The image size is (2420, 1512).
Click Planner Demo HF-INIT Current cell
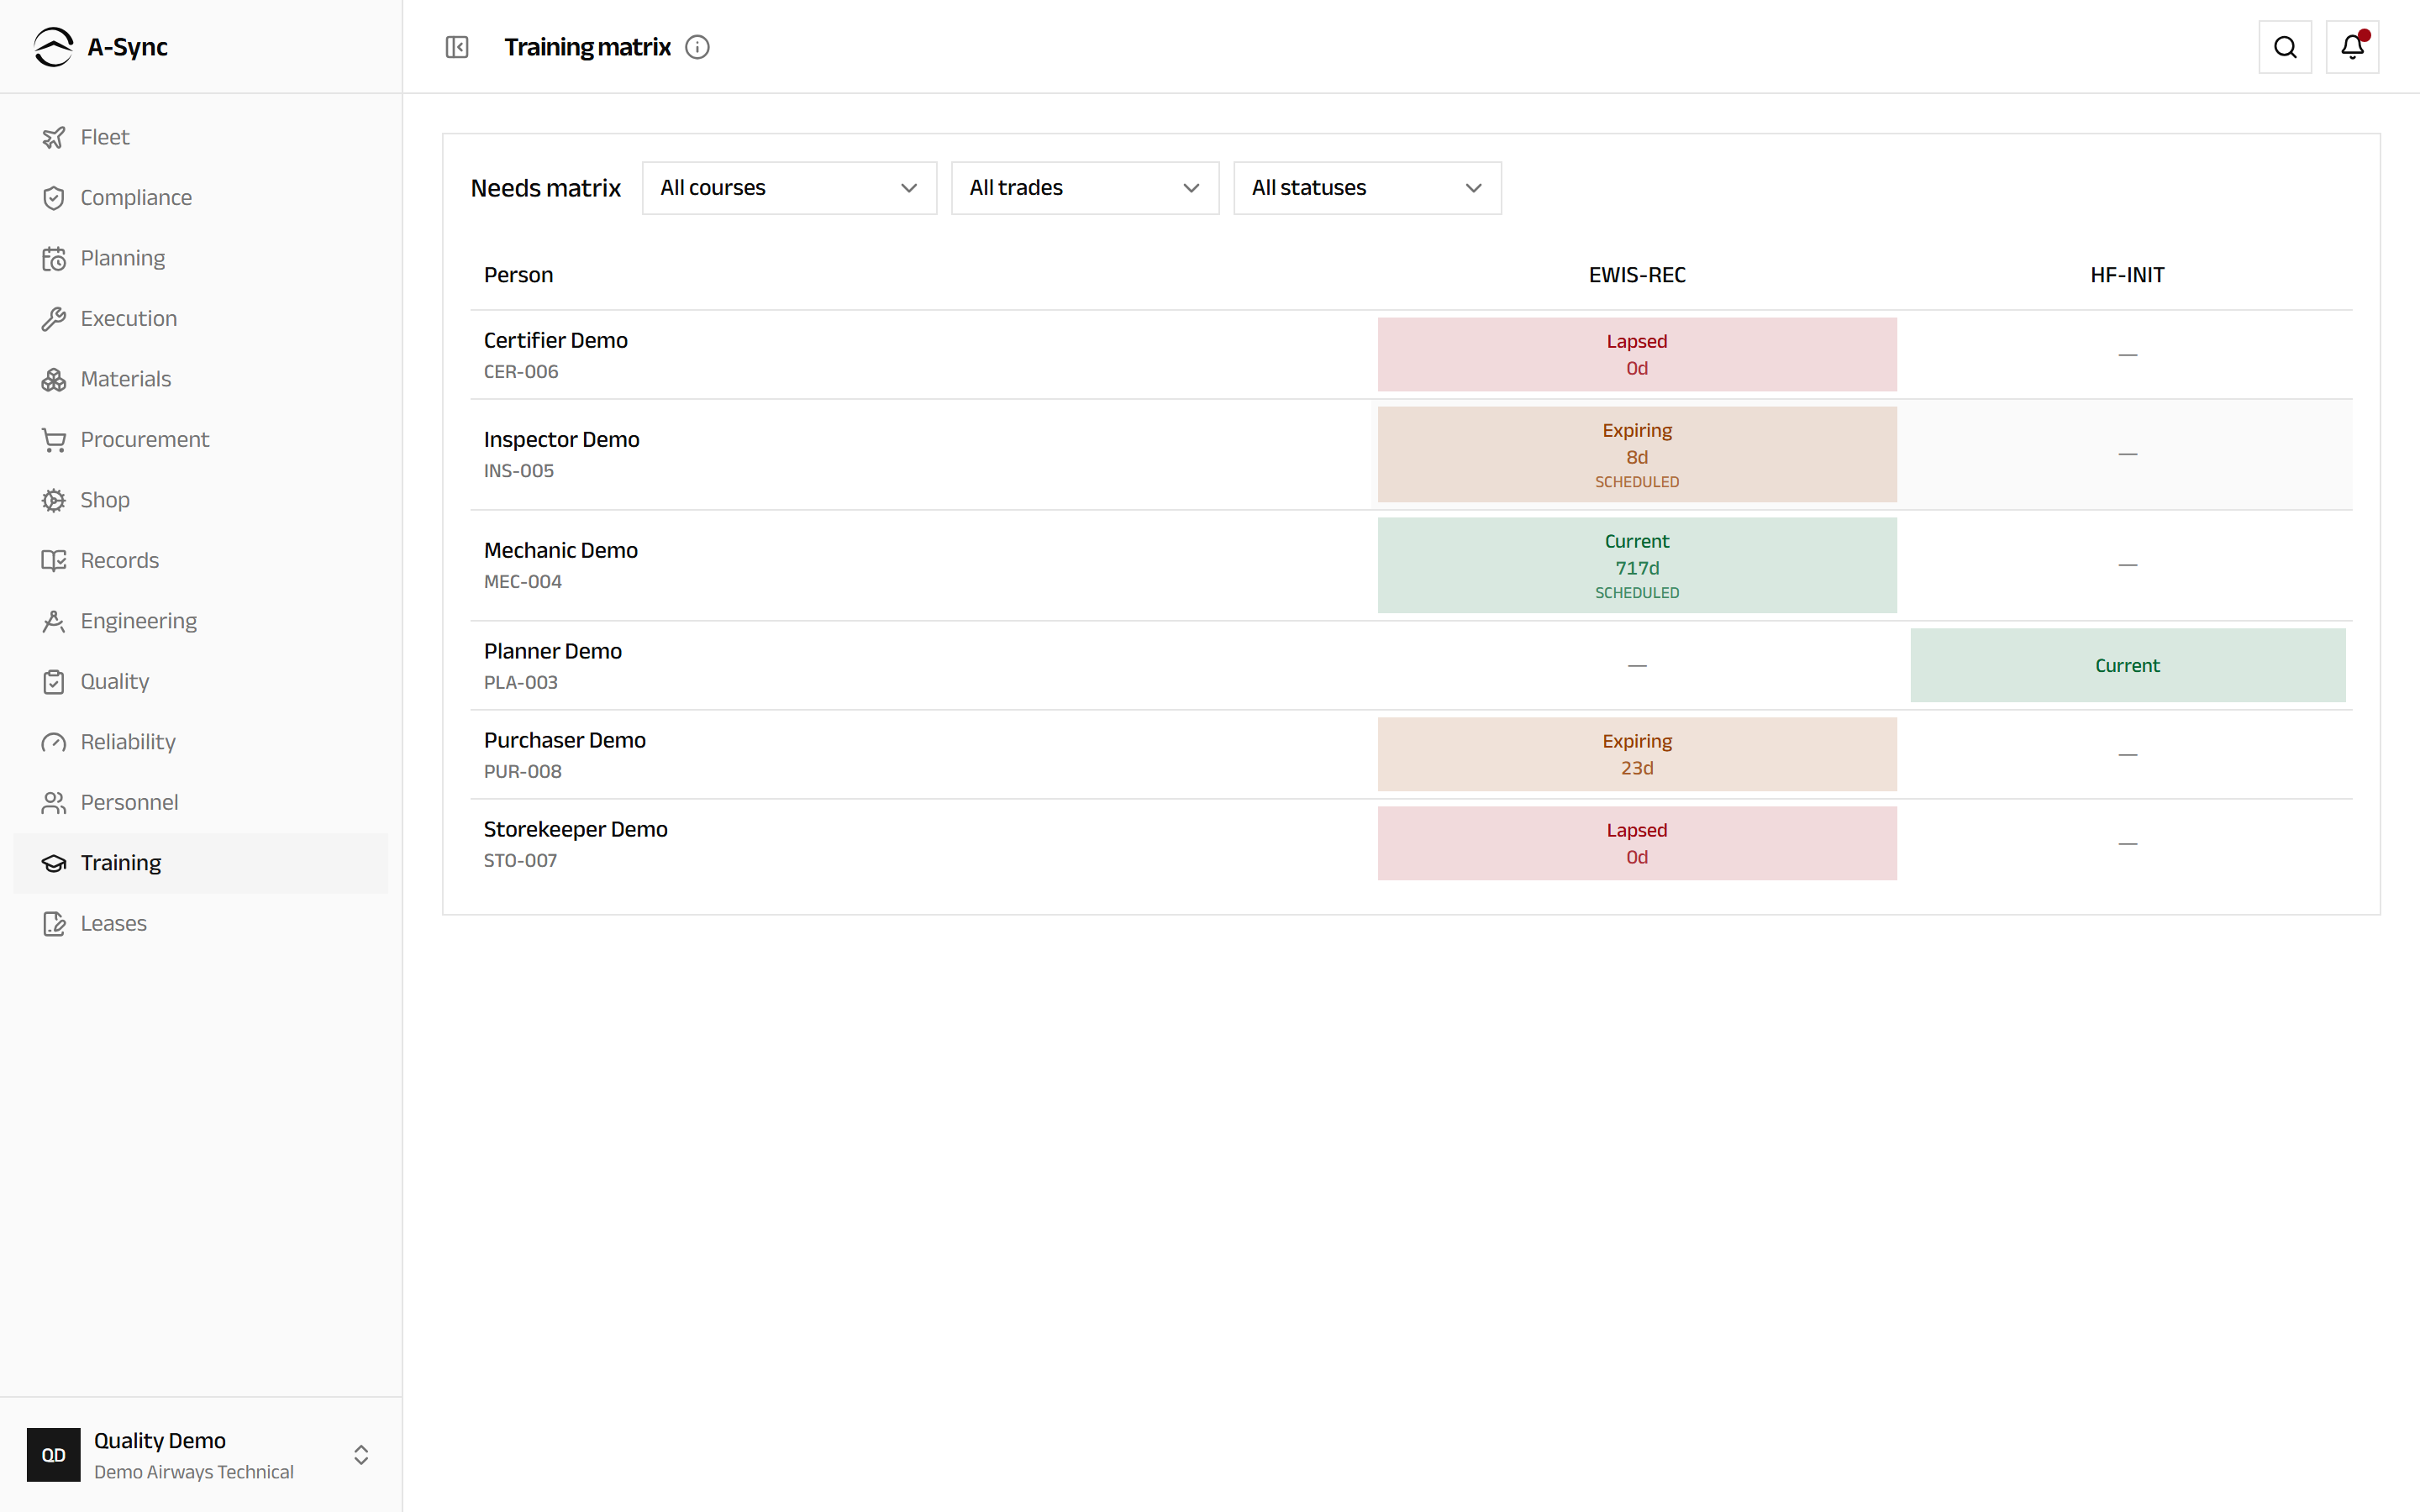[x=2127, y=666]
